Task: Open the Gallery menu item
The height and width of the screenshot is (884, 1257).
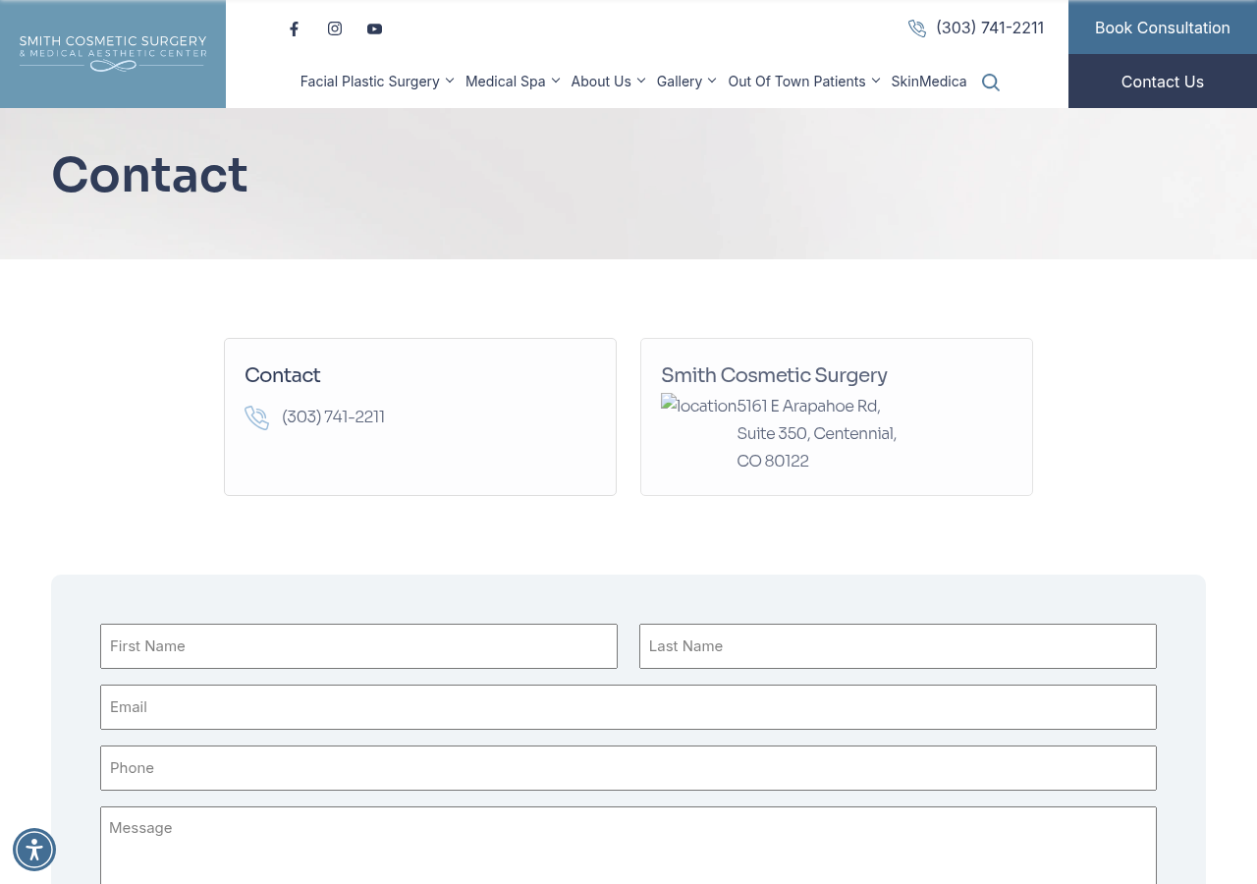Action: 680,82
